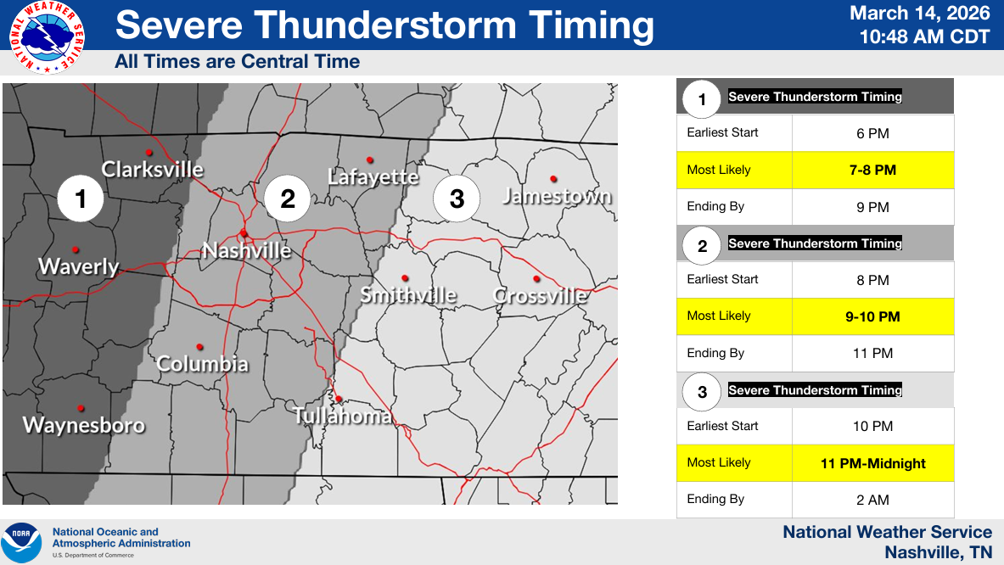The image size is (1004, 565).
Task: Click National Oceanic and Atmospheric Administration text
Action: tap(121, 538)
